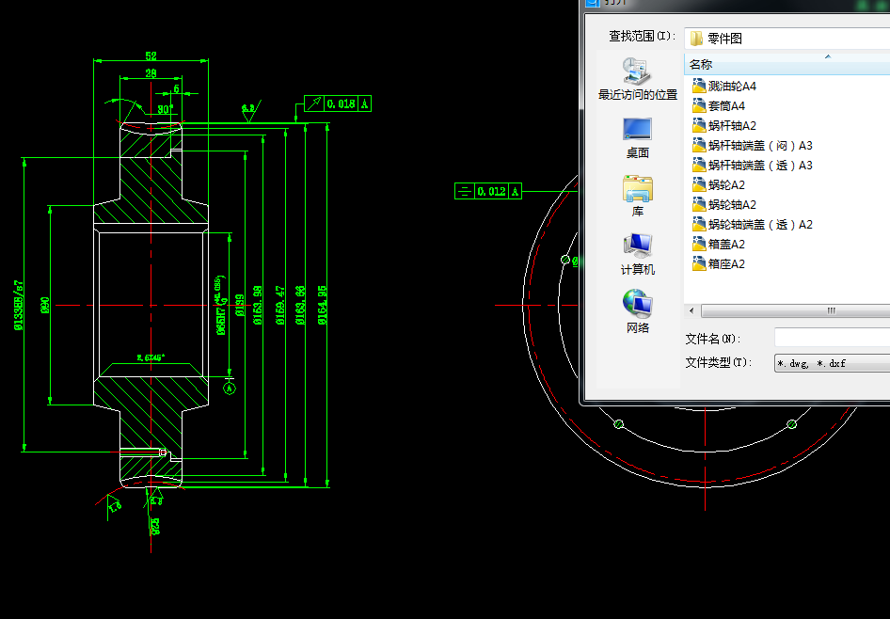Viewport: 890px width, 619px height.
Task: Click the 箱盖A2 file icon
Action: 699,245
